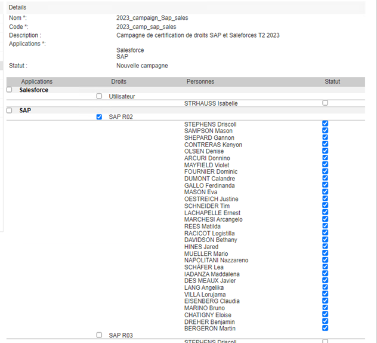Image resolution: width=377 pixels, height=343 pixels.
Task: Uncheck status for OLSEN Denise
Action: (x=325, y=151)
